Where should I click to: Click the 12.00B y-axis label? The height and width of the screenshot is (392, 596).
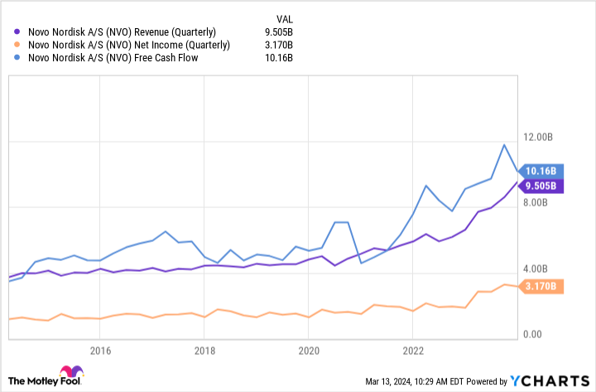[x=538, y=137]
